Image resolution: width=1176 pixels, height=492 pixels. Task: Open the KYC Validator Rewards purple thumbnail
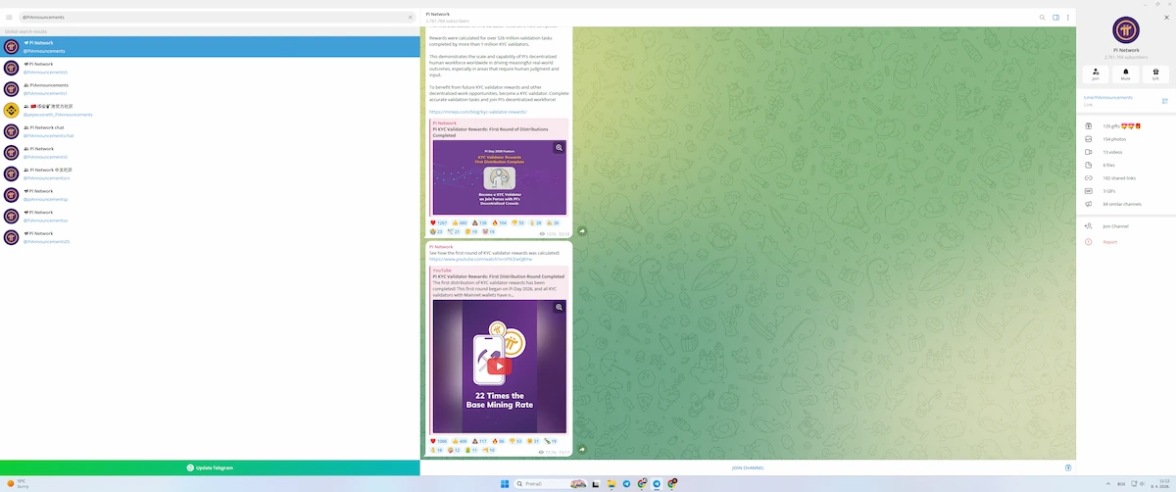point(500,177)
